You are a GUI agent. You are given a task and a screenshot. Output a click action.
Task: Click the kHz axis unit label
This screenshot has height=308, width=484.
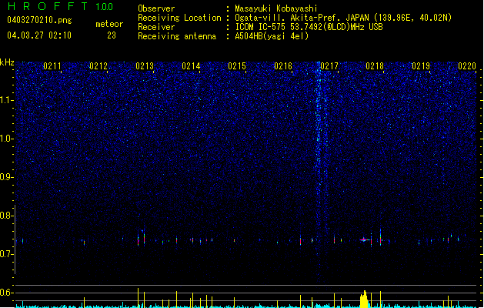(7, 62)
